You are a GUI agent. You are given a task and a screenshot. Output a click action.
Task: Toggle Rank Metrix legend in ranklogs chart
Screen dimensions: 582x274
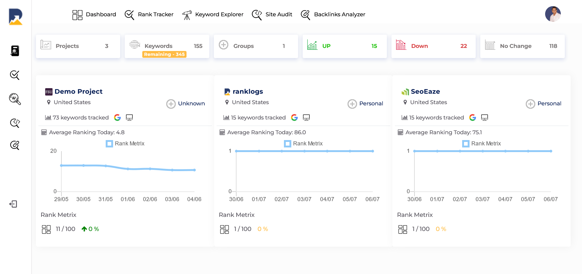pyautogui.click(x=303, y=143)
